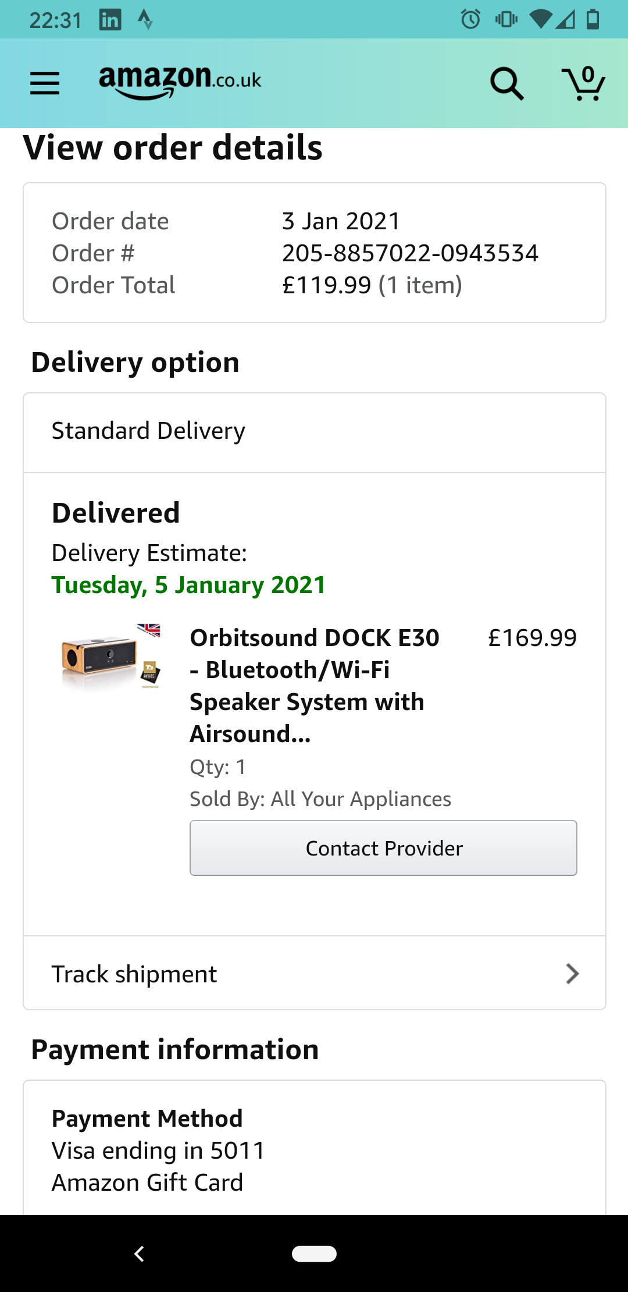The image size is (628, 1292).
Task: Open the shopping basket icon
Action: (583, 83)
